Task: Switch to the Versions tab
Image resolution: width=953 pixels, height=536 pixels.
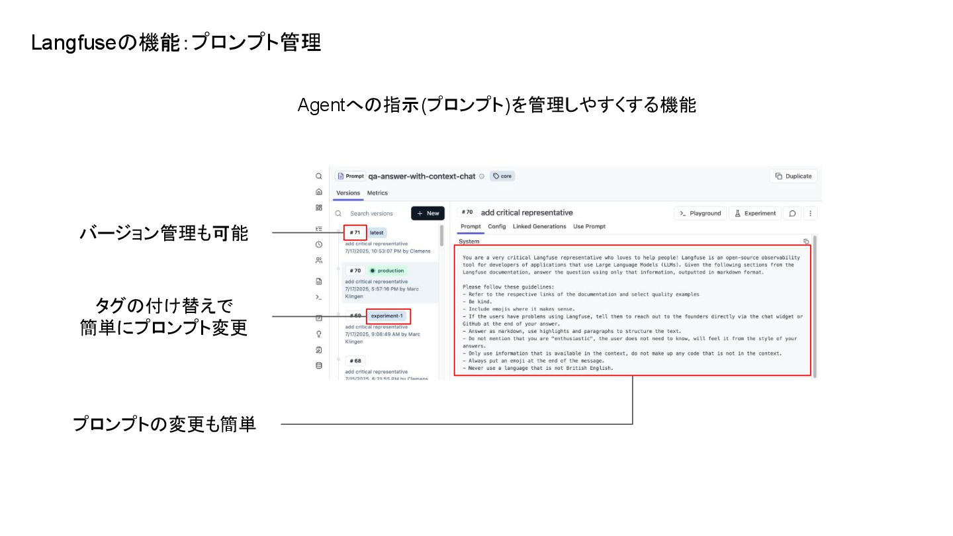Action: coord(348,193)
